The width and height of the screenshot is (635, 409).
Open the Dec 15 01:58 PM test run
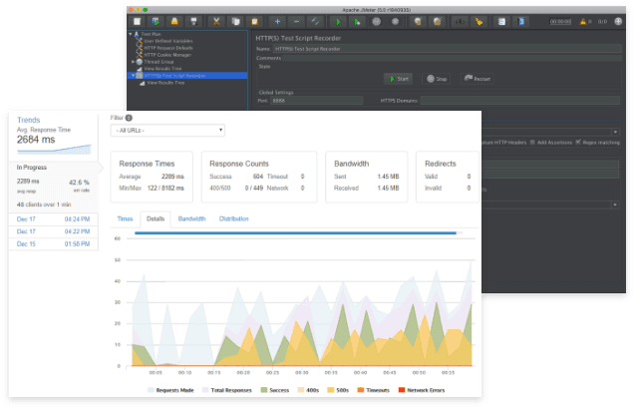[x=54, y=244]
